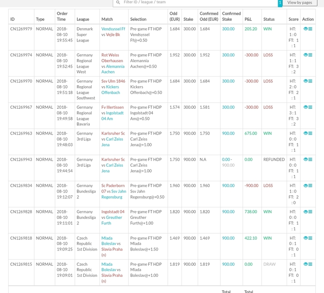Open the Vendsyssel Ff team link
Screen dimensions: 324x293
[x=113, y=29]
